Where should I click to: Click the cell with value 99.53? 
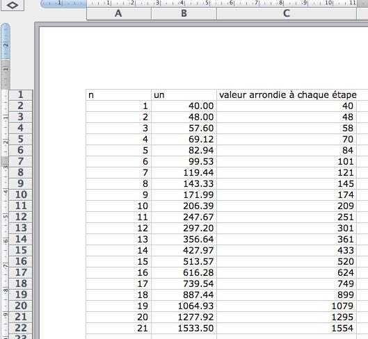[184, 162]
